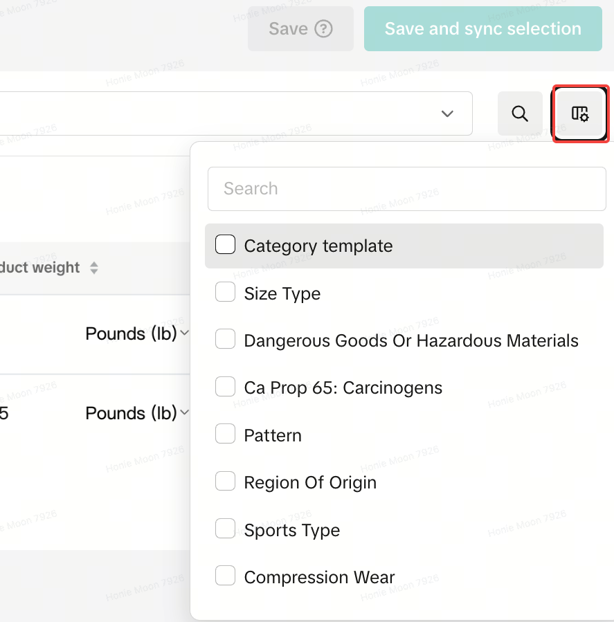Viewport: 614px width, 622px height.
Task: Focus the Search field in column panel
Action: (x=406, y=188)
